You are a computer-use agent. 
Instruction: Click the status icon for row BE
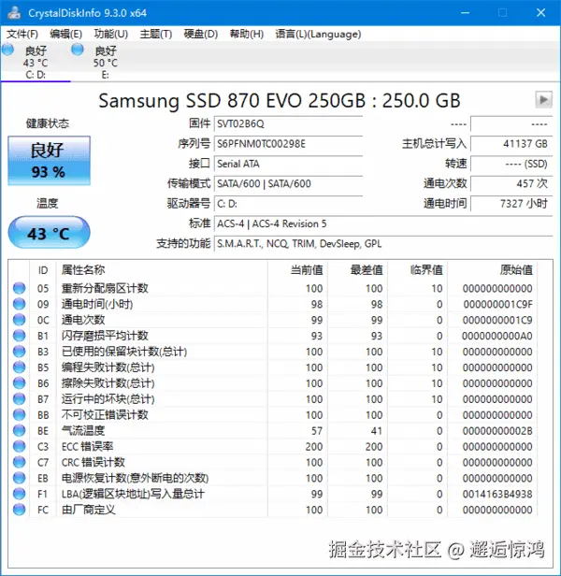[19, 430]
